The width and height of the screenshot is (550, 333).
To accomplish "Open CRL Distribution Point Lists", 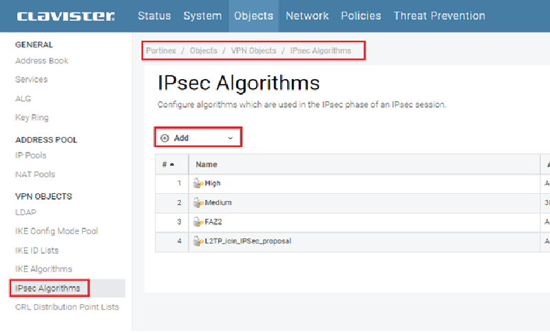I will (67, 308).
